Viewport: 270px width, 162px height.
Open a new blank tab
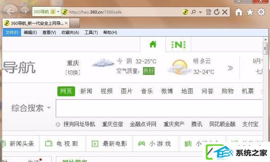pyautogui.click(x=75, y=23)
